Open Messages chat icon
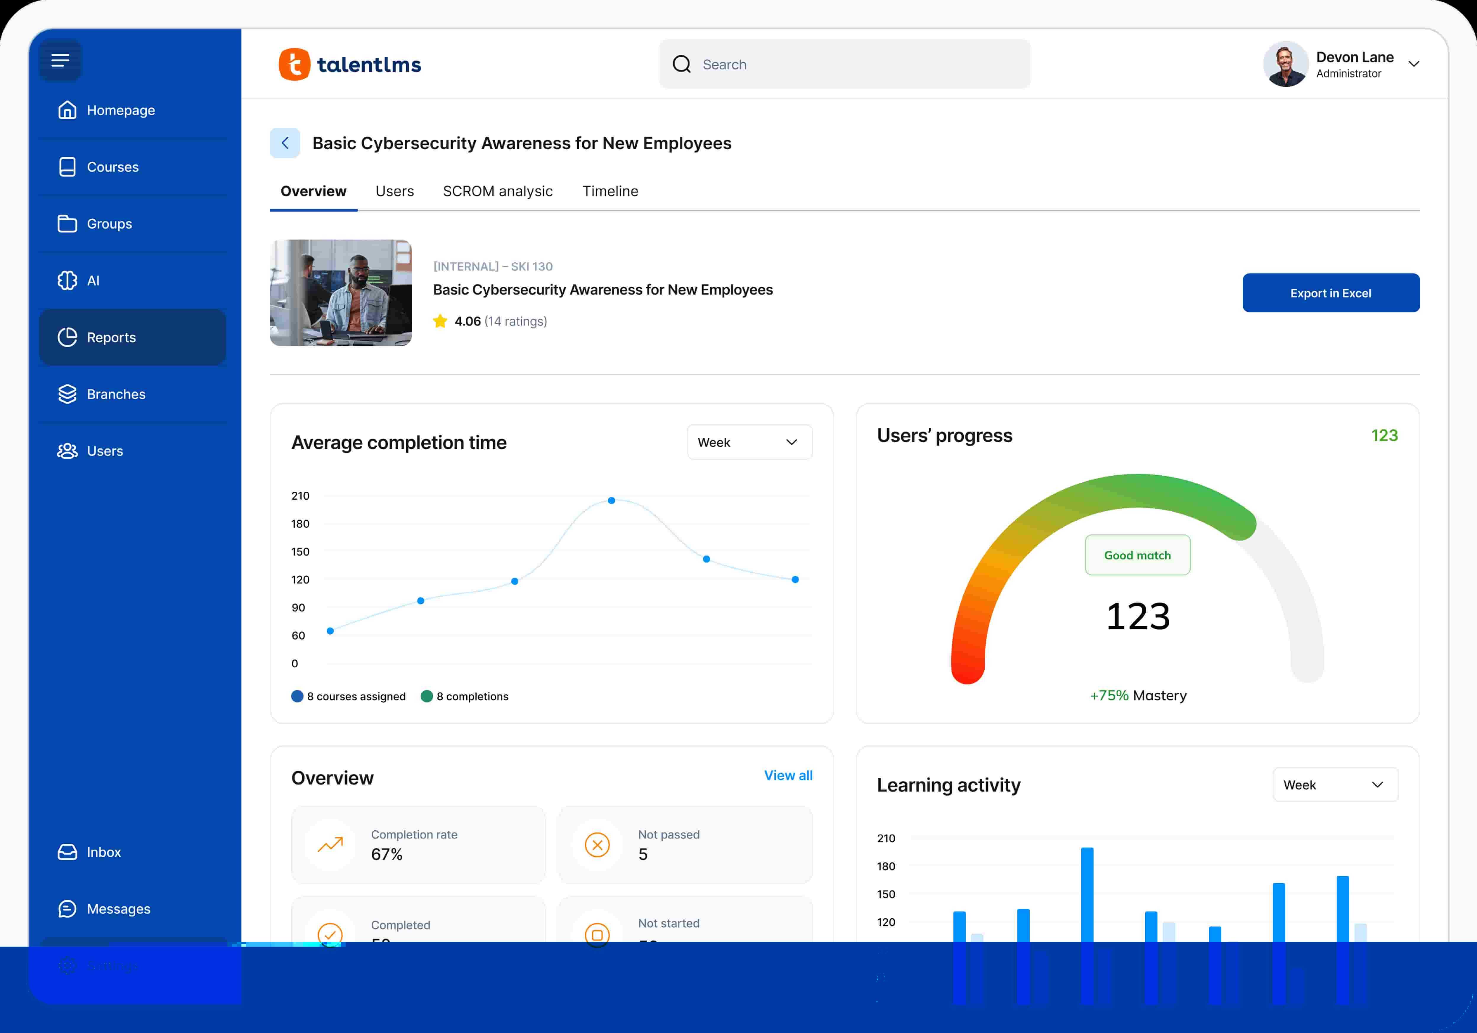The width and height of the screenshot is (1477, 1033). pyautogui.click(x=67, y=909)
